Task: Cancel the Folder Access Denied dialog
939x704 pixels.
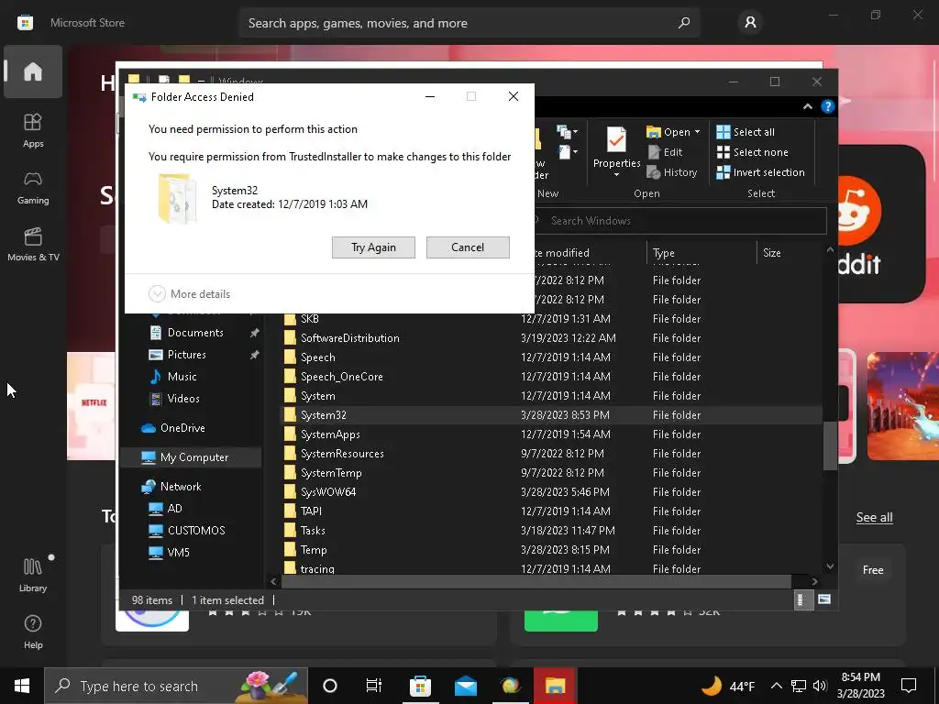Action: click(x=468, y=247)
